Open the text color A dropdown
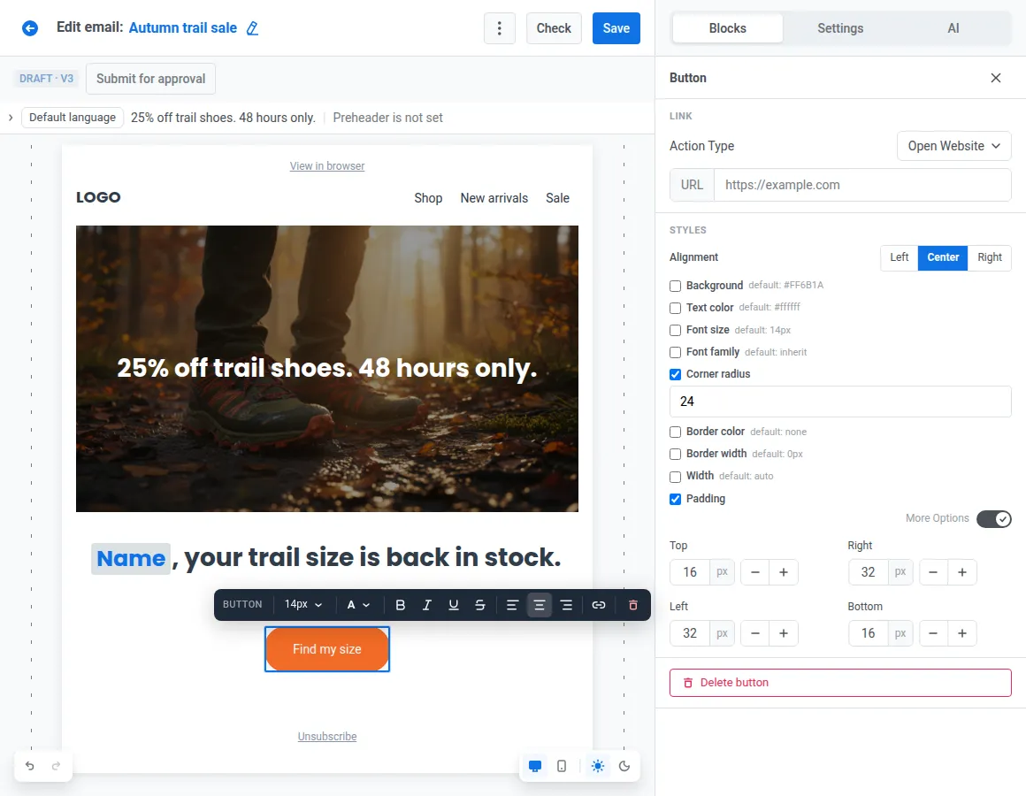 point(358,605)
